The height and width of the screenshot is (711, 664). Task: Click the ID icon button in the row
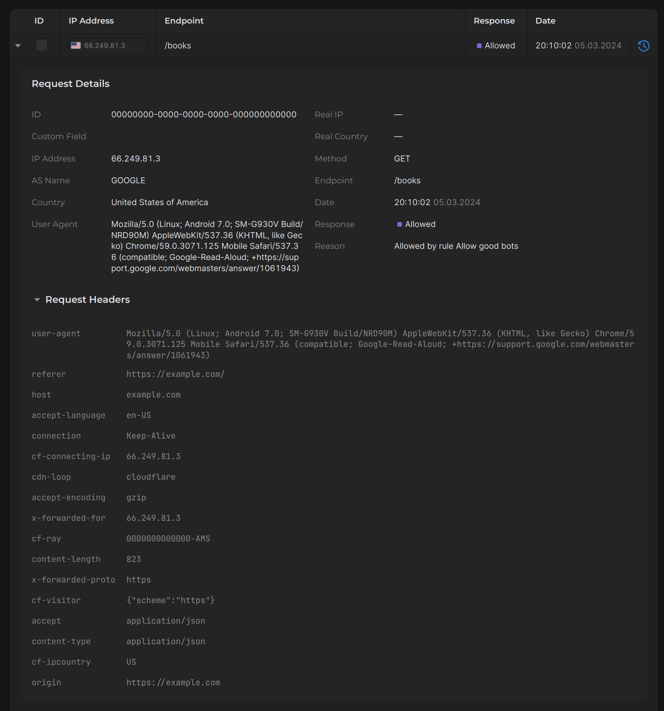tap(42, 45)
